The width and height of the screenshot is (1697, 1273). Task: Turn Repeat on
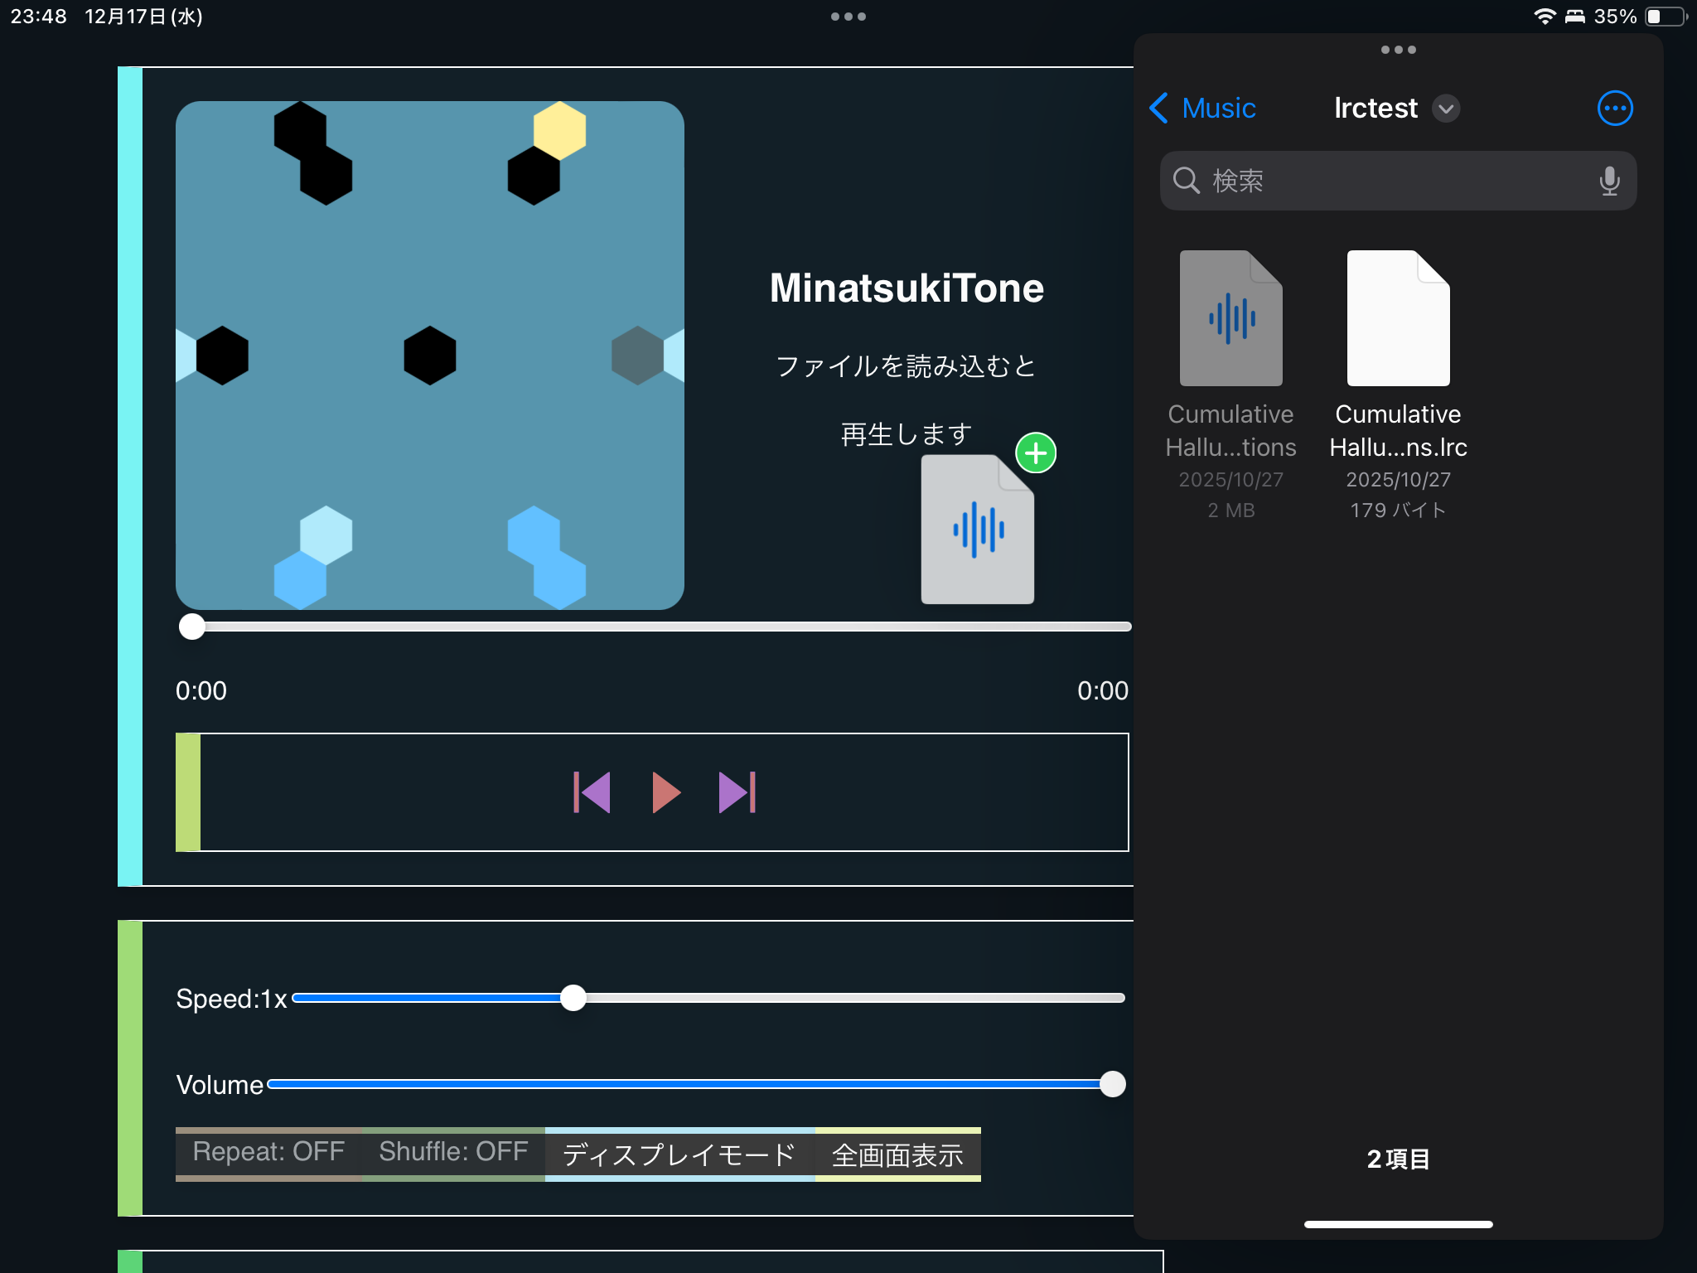click(x=267, y=1152)
